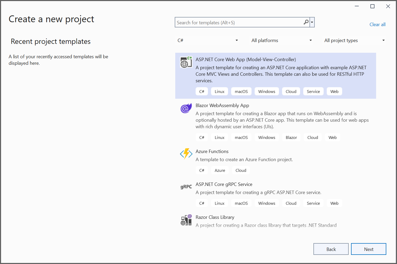Select the Blazor WebAssembly App template
Screen dimensions: 397x264
pyautogui.click(x=222, y=105)
